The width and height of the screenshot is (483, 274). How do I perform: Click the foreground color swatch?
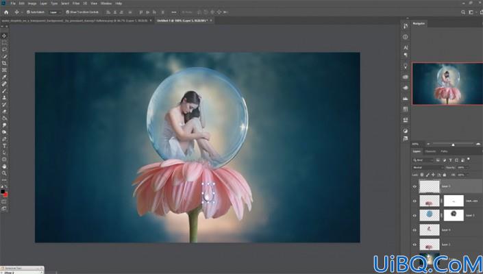[3, 192]
